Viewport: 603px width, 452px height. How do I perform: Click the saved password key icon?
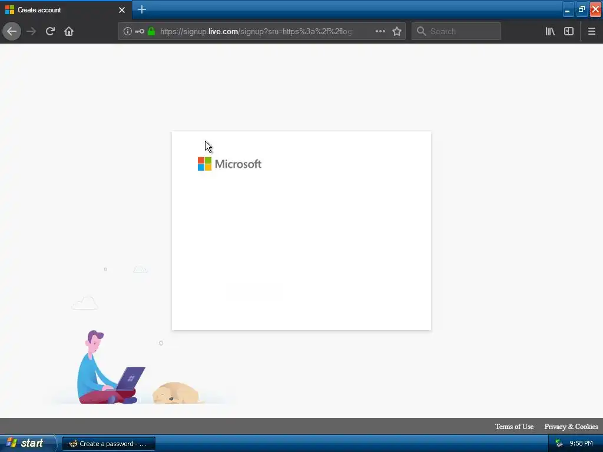[x=140, y=31]
